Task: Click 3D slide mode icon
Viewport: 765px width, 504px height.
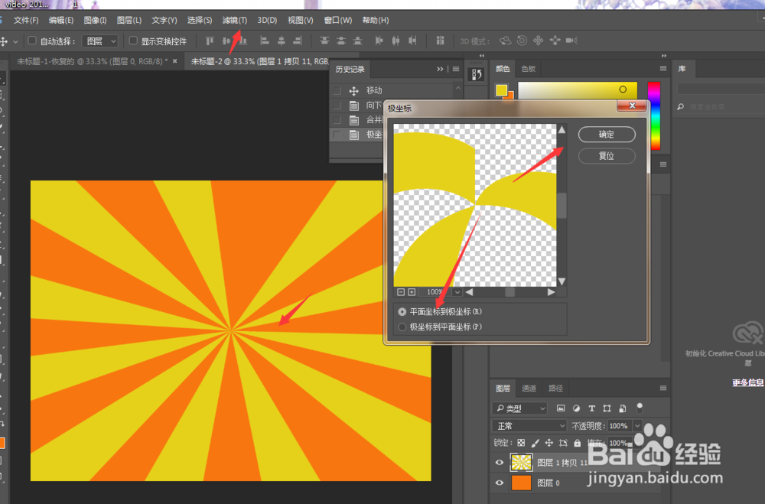Action: pyautogui.click(x=555, y=41)
